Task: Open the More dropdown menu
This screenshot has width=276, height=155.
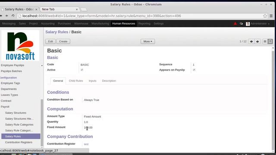Action: click(x=147, y=41)
